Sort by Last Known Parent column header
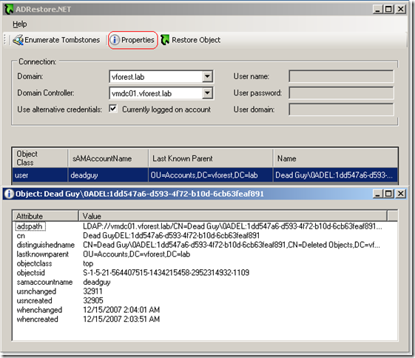This screenshot has height=358, width=415. tap(211, 158)
